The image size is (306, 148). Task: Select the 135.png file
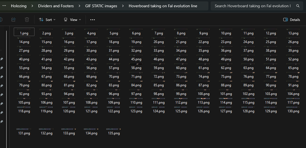point(114,132)
